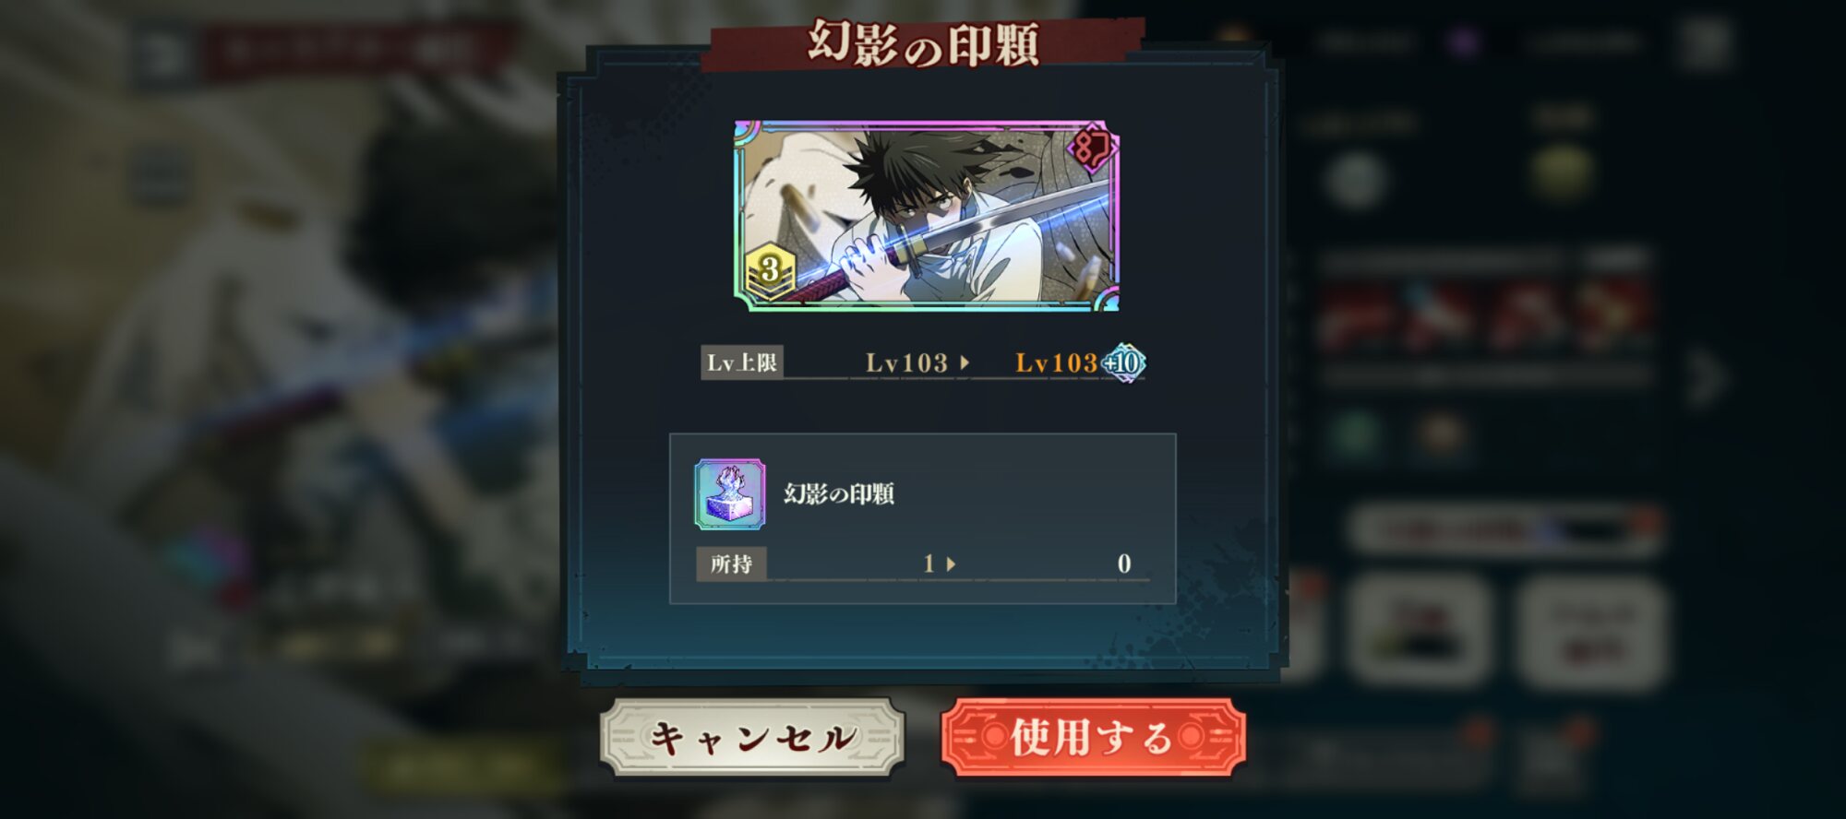Select the character card artwork thumbnail
The height and width of the screenshot is (819, 1846).
point(927,216)
